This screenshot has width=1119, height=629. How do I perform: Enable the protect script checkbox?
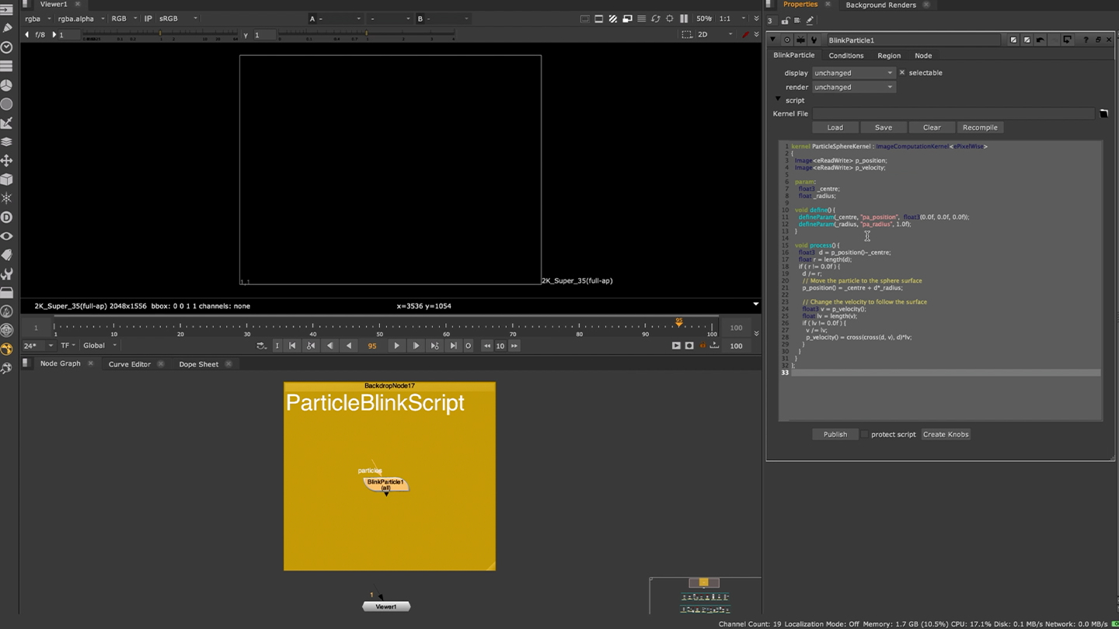pos(863,435)
